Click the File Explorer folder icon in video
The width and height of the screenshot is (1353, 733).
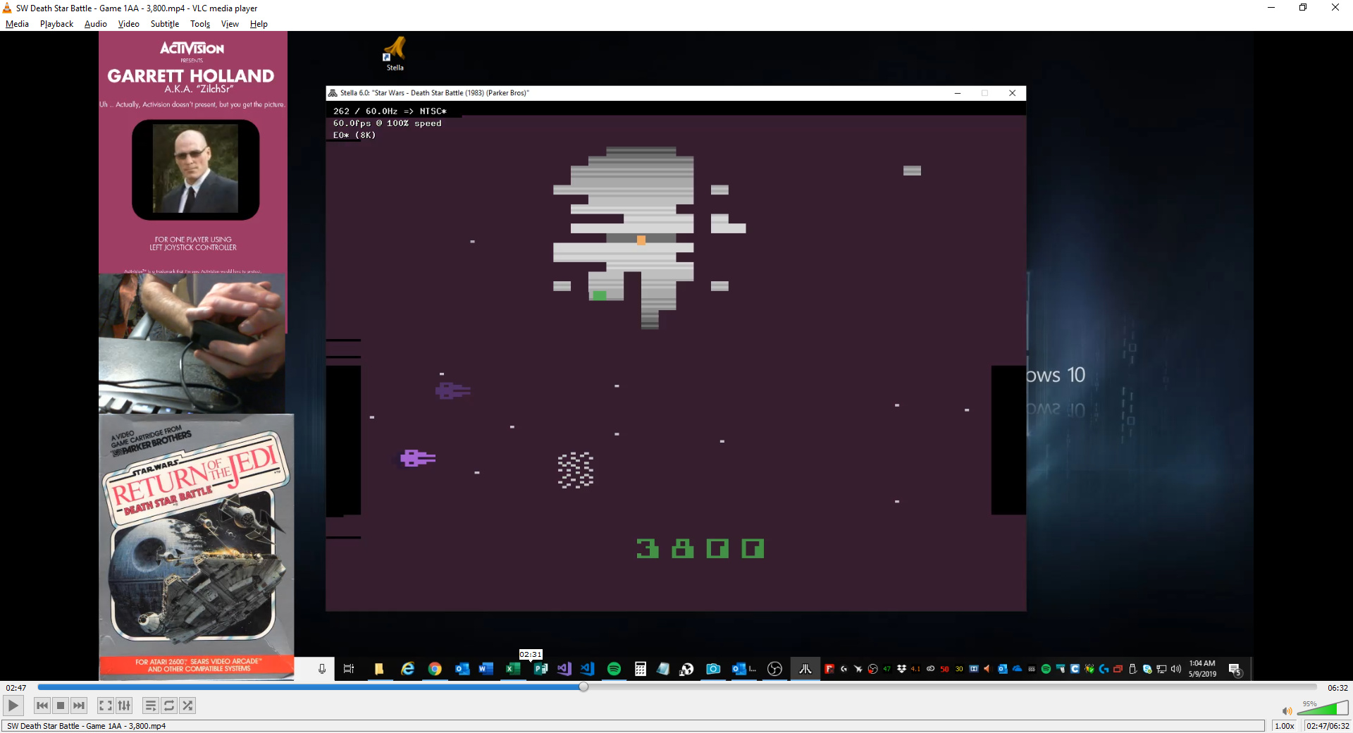[379, 669]
